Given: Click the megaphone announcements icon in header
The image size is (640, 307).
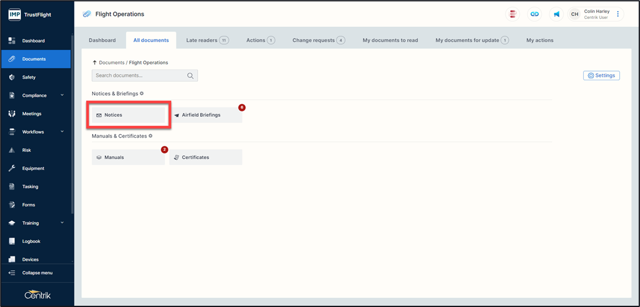Looking at the screenshot, I should 556,14.
